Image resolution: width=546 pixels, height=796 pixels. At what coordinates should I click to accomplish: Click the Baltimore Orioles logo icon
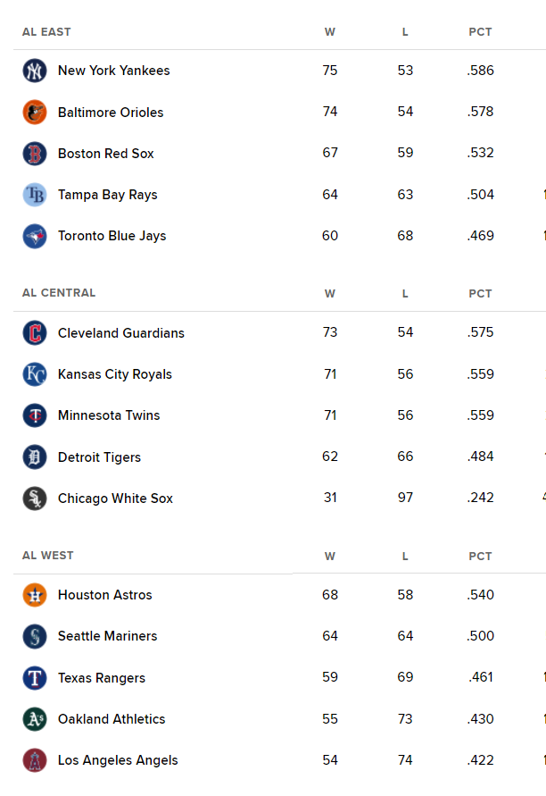pos(35,113)
